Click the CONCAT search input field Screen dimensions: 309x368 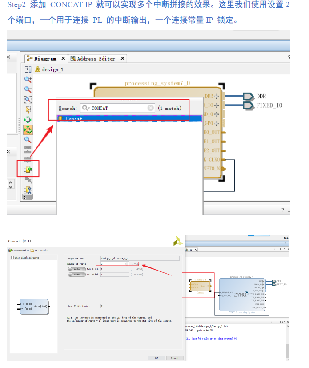(118, 108)
